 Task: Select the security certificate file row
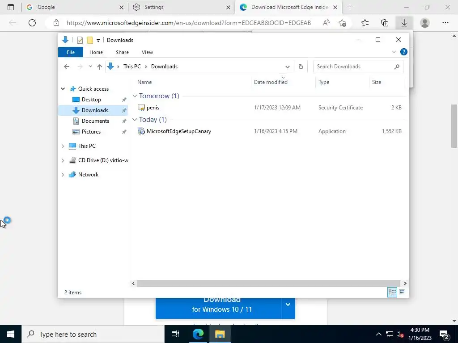click(269, 108)
